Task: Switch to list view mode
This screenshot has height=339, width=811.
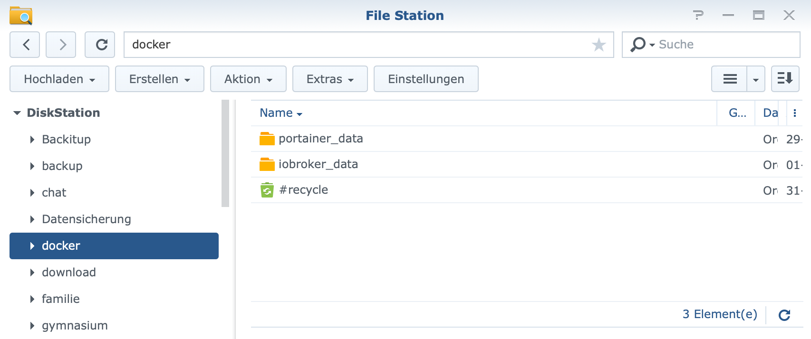Action: pos(730,79)
